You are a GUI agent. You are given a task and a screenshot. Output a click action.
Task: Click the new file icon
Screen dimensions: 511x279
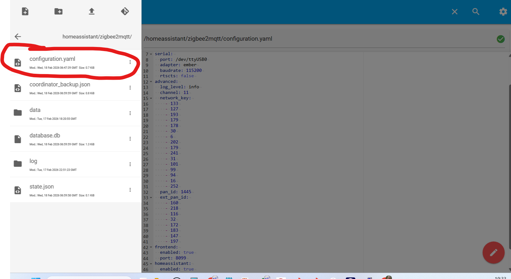25,12
